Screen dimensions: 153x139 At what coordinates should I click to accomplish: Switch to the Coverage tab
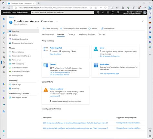pyautogui.click(x=71, y=34)
